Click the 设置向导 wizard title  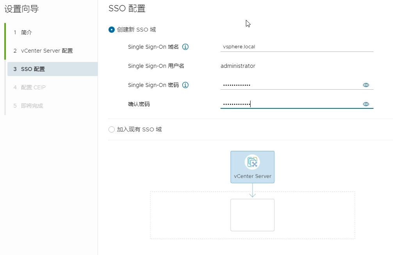tap(21, 9)
